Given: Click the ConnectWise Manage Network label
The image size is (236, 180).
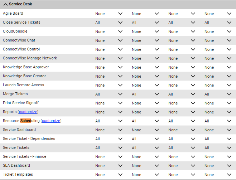Looking at the screenshot, I should coord(30,58).
